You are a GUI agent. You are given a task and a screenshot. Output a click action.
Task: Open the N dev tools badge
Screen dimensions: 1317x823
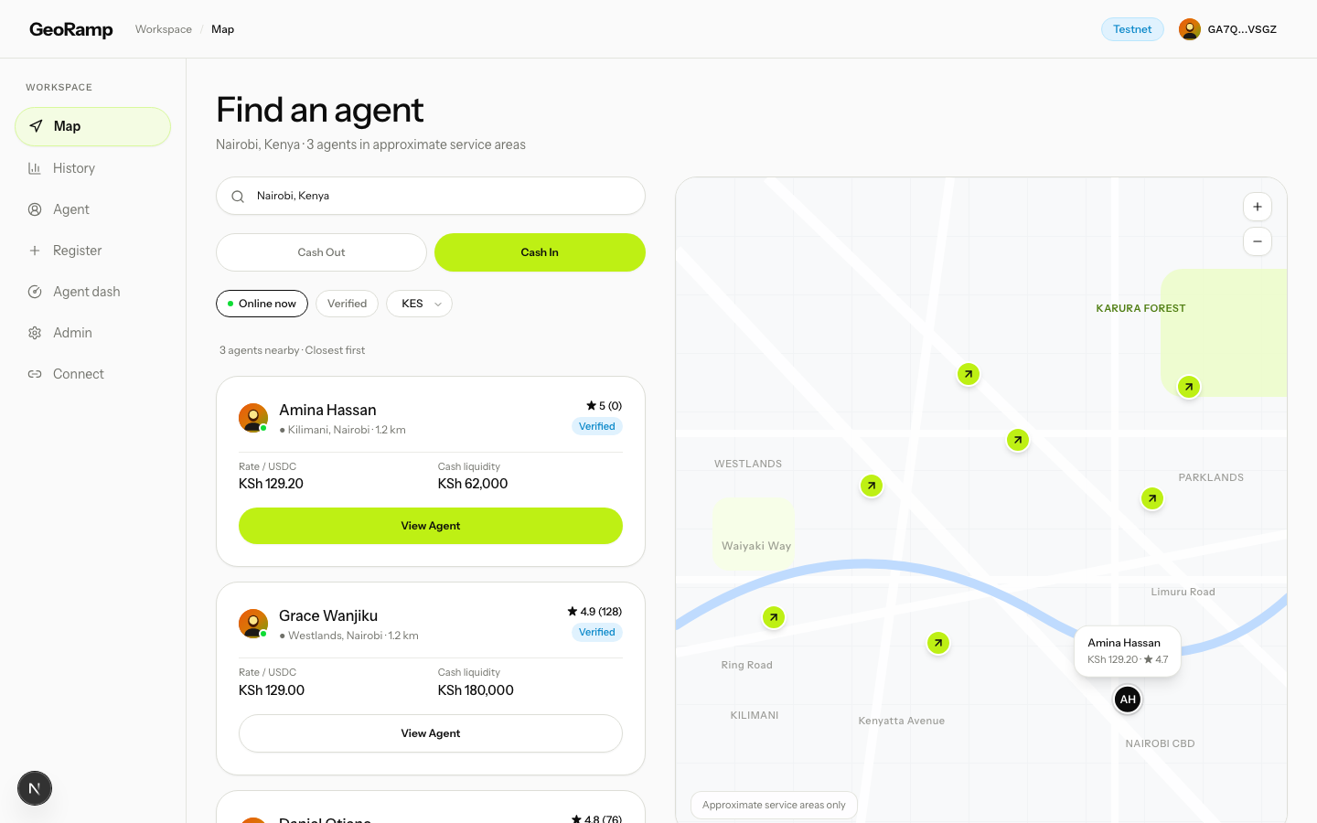pyautogui.click(x=35, y=788)
